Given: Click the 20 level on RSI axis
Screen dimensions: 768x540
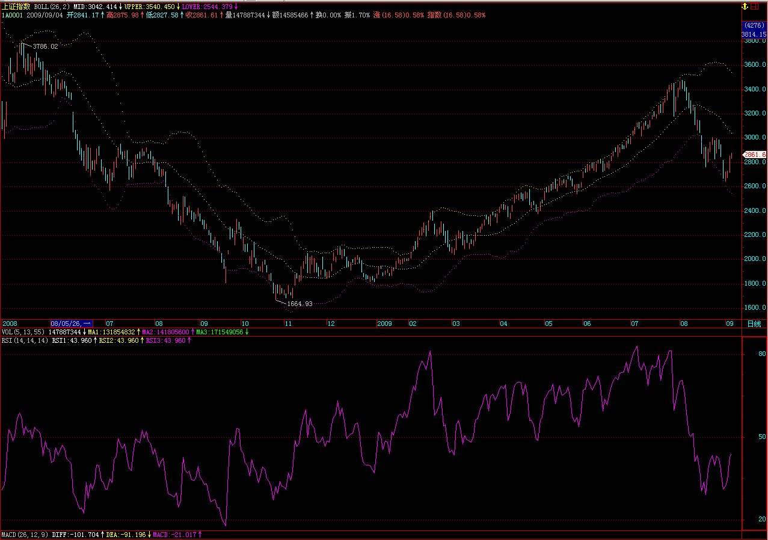Looking at the screenshot, I should click(763, 519).
